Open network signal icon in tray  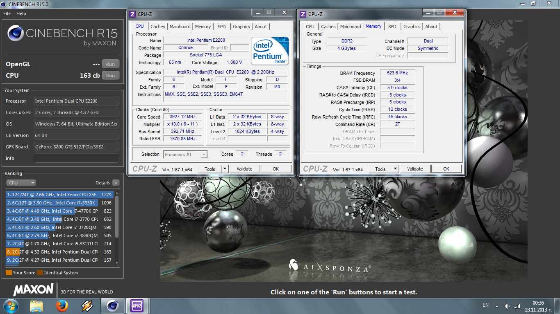point(517,305)
